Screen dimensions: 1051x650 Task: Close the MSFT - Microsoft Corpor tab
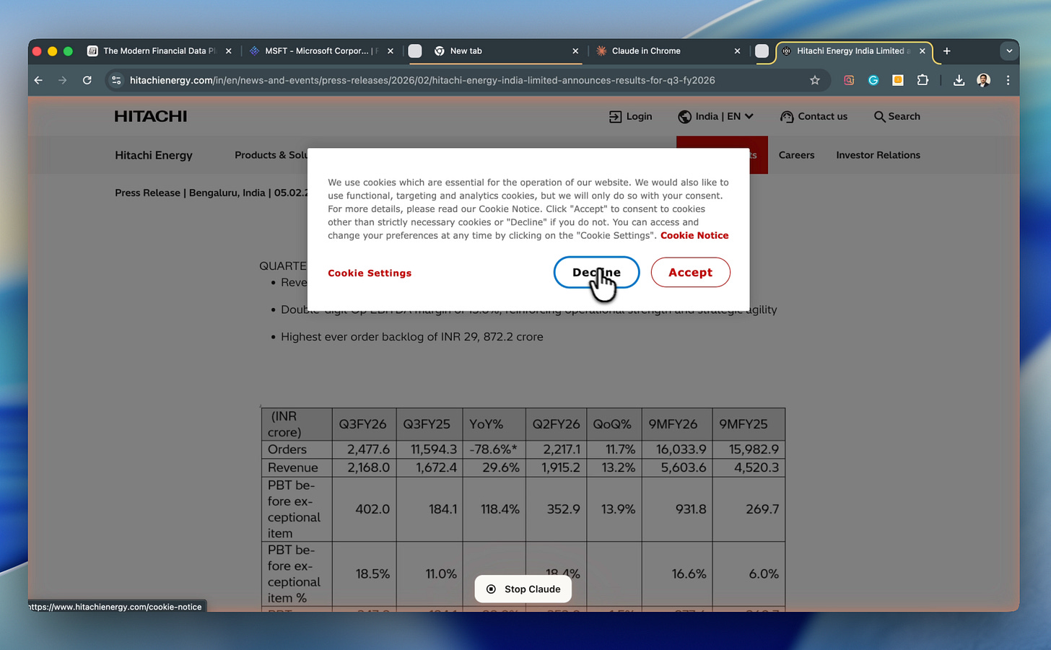(x=391, y=51)
